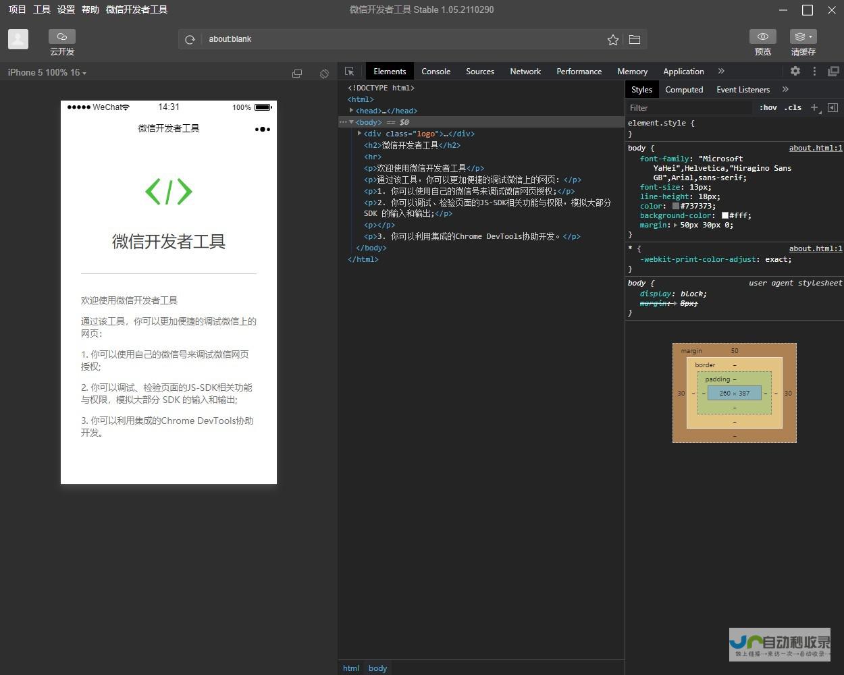Expand the margin shorthand triangle
The height and width of the screenshot is (675, 844).
[x=675, y=225]
